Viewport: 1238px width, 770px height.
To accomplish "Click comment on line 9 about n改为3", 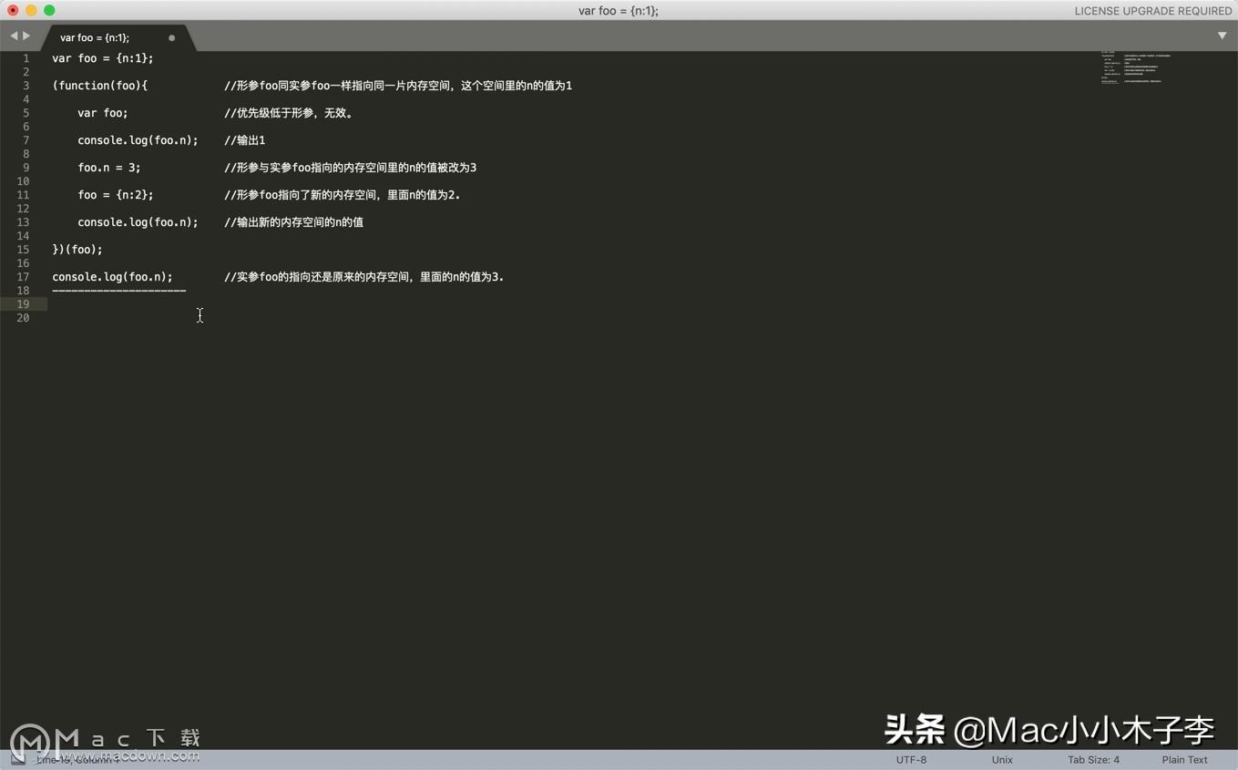I will [351, 168].
